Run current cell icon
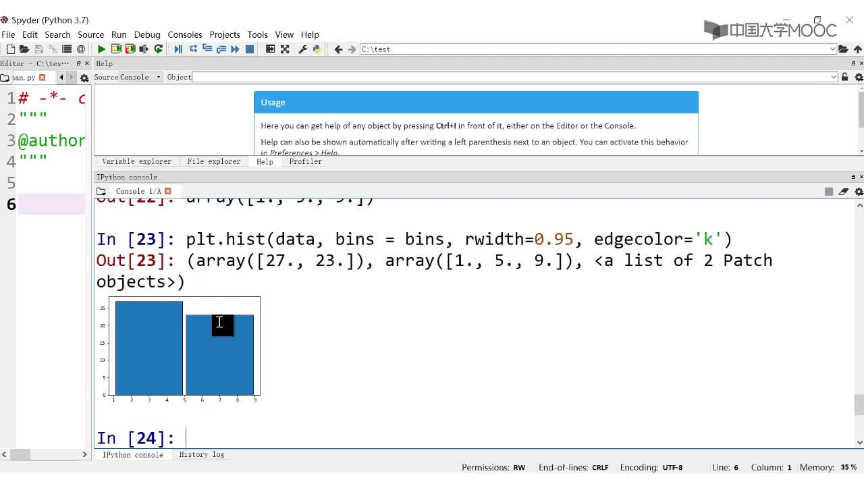This screenshot has height=486, width=864. click(x=116, y=49)
